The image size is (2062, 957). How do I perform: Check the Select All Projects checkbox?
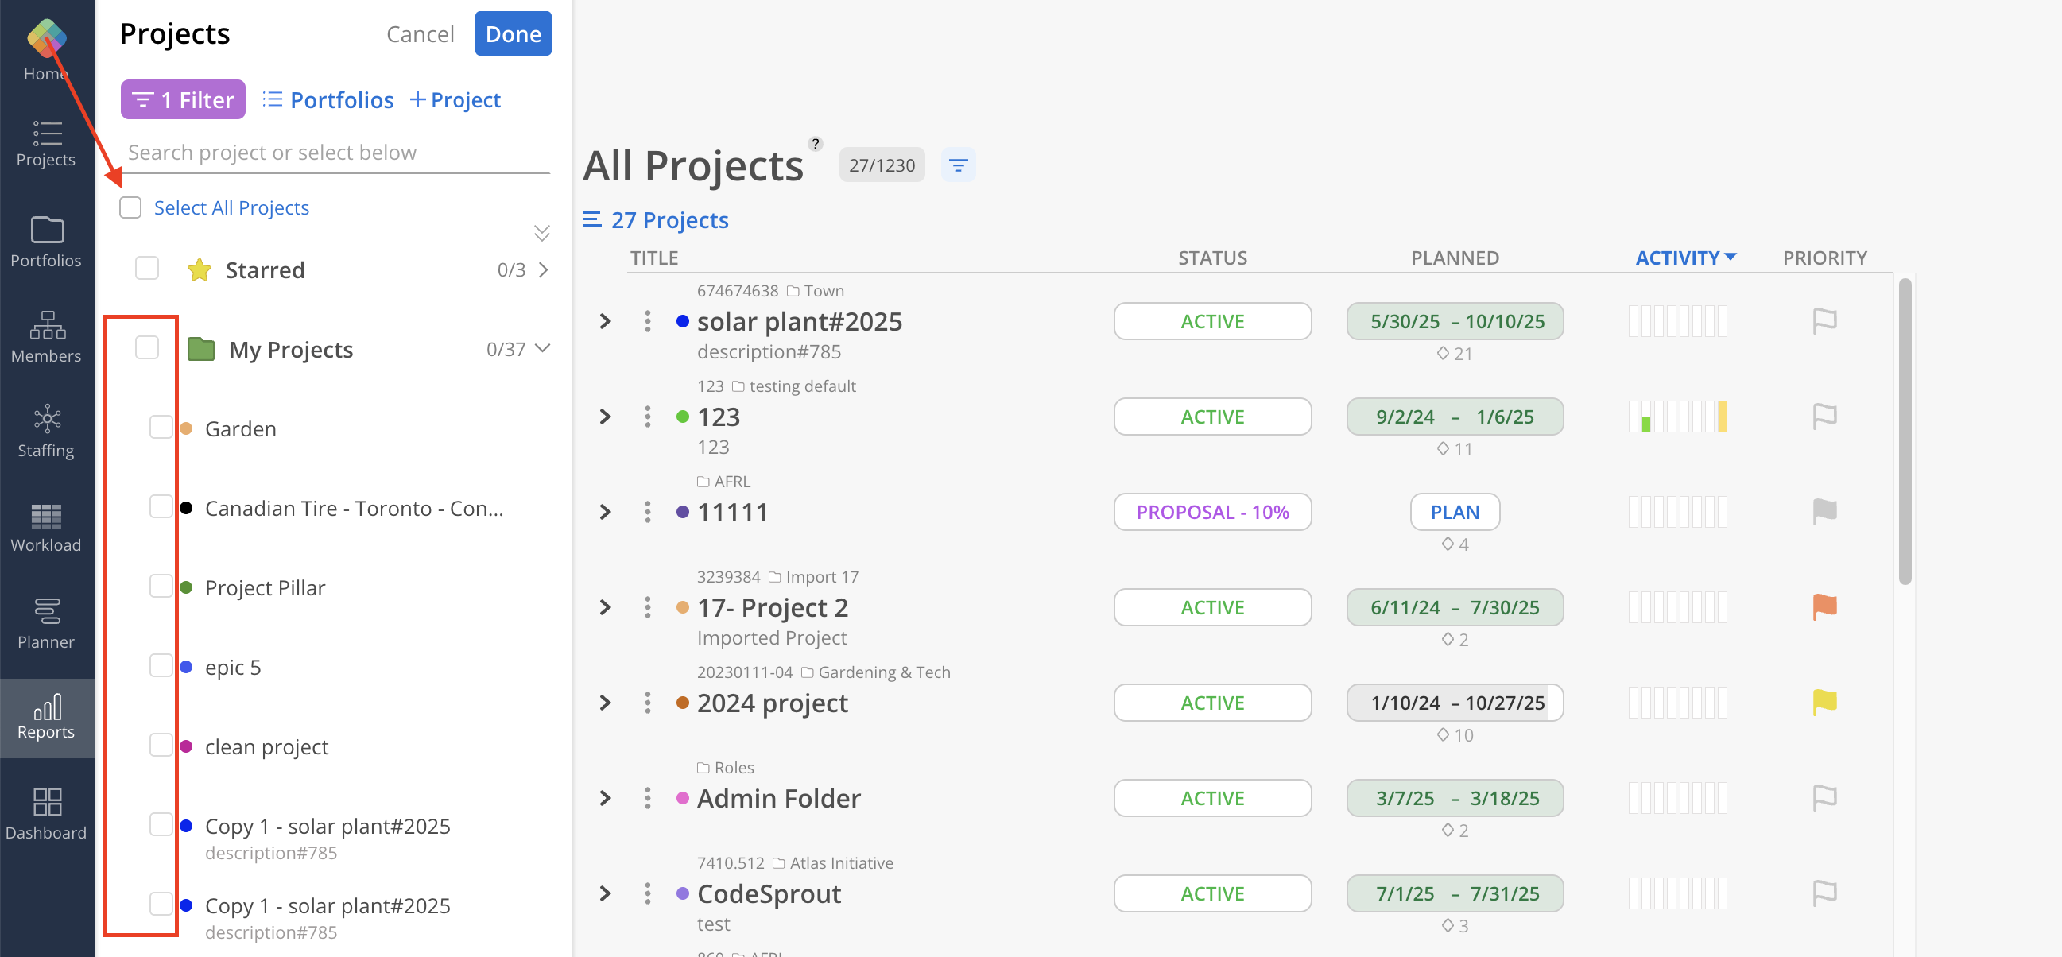(x=130, y=208)
